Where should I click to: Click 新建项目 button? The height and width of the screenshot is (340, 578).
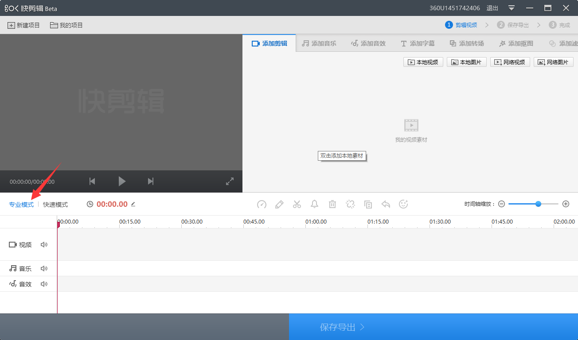pyautogui.click(x=24, y=25)
